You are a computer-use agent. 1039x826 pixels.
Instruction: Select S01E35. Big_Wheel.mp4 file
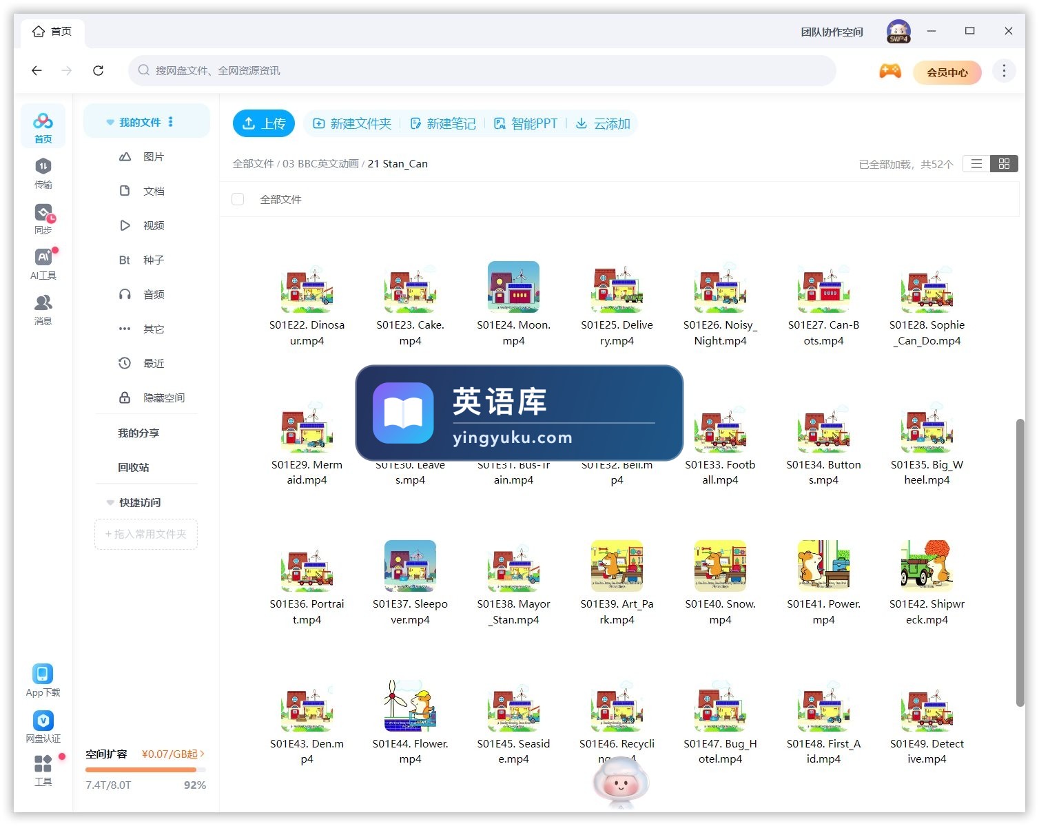coord(927,445)
